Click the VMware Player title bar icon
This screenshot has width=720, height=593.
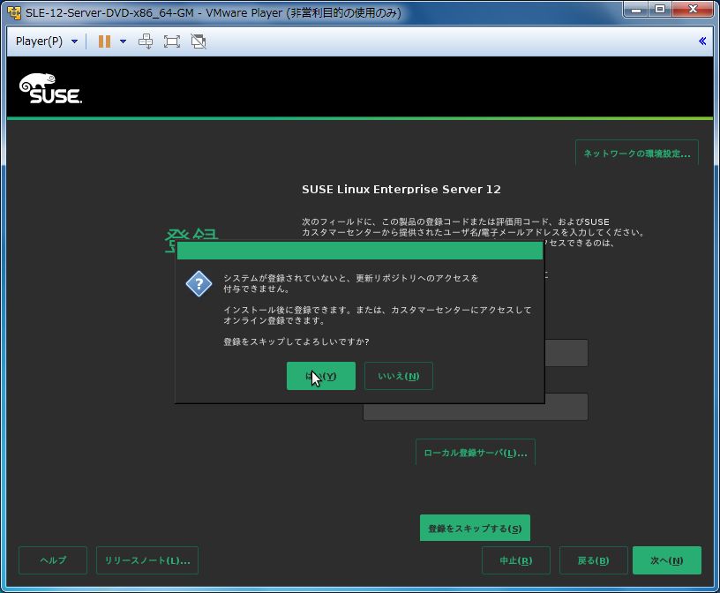coord(14,13)
